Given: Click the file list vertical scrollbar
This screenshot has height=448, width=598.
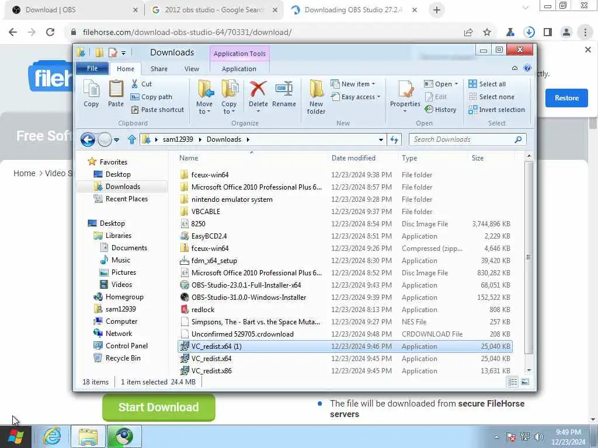Looking at the screenshot, I should point(529,257).
